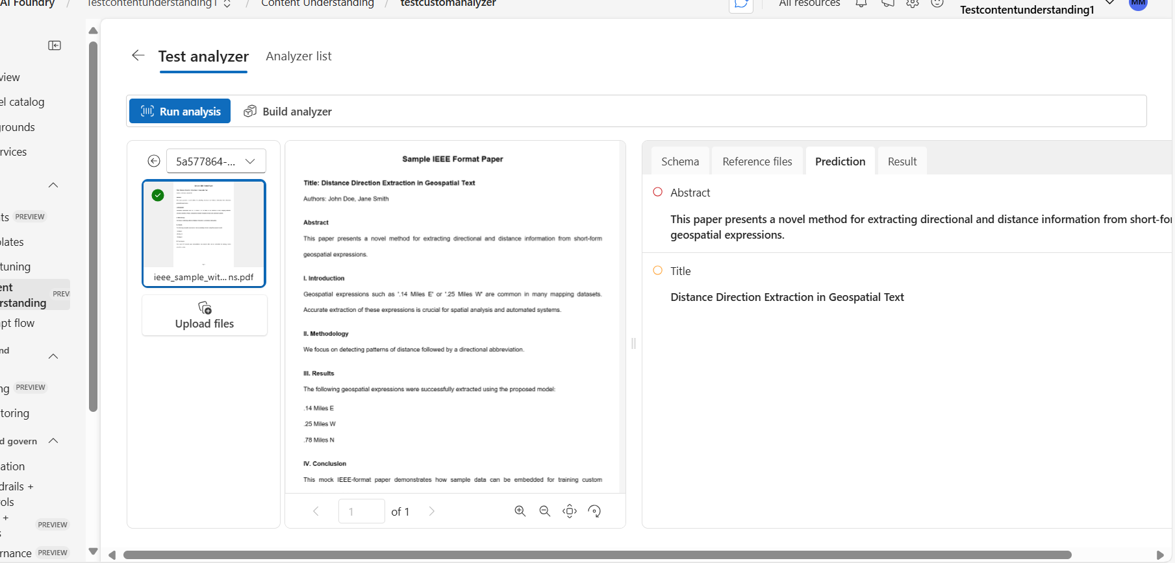Fit document to view icon
Screen dimensions: 1175x563
click(570, 511)
